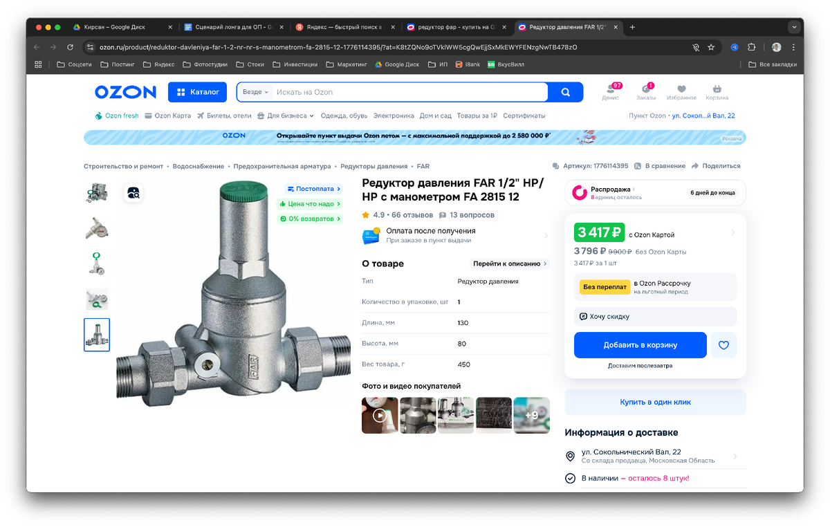Switch to the Кирсан Google Диск tab
Viewport: 830px width, 527px height.
click(123, 27)
